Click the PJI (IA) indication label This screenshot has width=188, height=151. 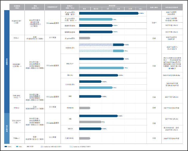pos(70,75)
